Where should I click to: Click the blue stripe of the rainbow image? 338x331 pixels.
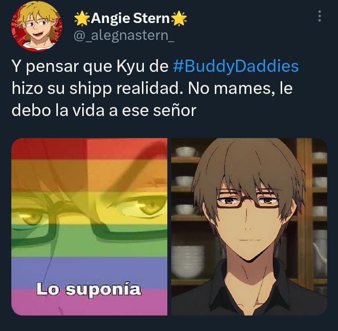point(89,272)
